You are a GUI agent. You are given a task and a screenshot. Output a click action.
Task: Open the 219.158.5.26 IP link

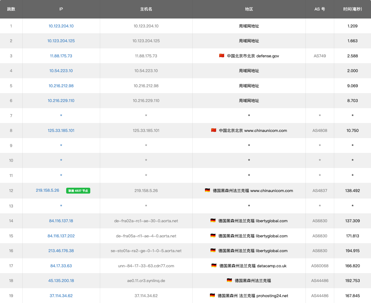pyautogui.click(x=47, y=190)
